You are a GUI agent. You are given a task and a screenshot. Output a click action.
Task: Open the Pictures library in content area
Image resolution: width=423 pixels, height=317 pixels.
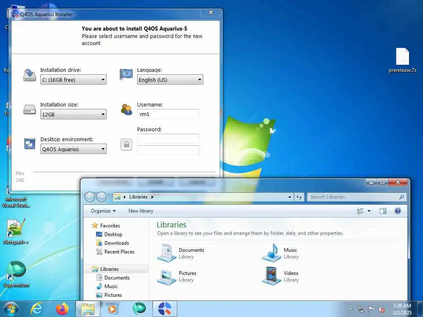177,276
